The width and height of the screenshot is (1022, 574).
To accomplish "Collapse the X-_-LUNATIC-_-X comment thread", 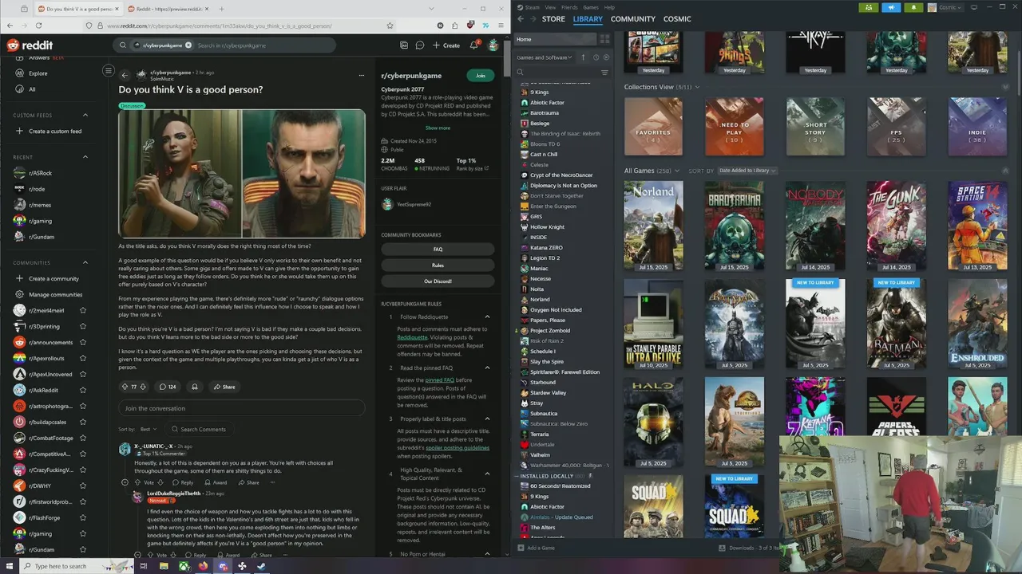I will click(x=125, y=482).
